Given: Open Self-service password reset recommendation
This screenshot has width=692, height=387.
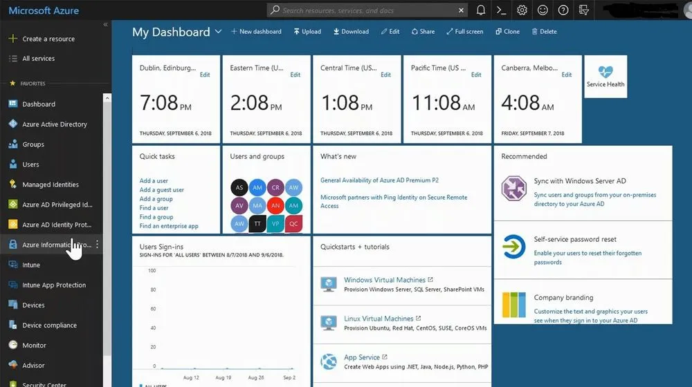Looking at the screenshot, I should click(583, 250).
